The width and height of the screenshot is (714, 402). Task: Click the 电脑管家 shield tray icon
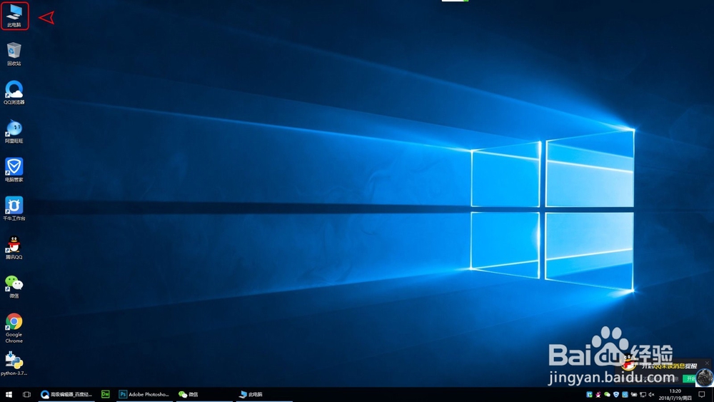coord(616,394)
